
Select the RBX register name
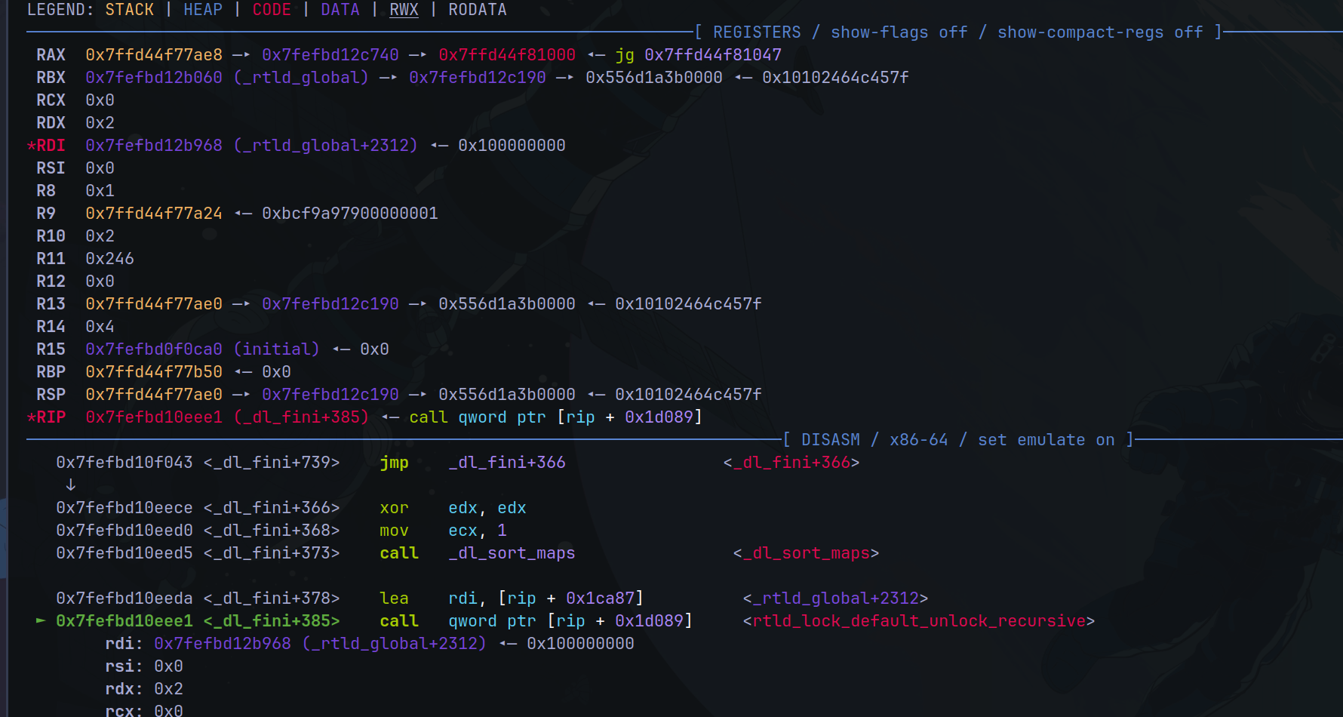click(51, 78)
